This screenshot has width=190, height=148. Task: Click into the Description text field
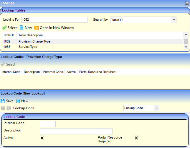[x=76, y=131]
